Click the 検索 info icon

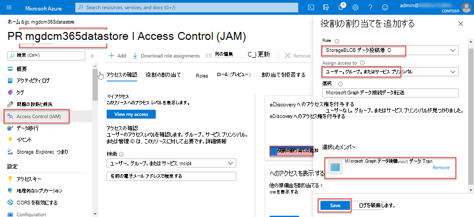(x=122, y=154)
